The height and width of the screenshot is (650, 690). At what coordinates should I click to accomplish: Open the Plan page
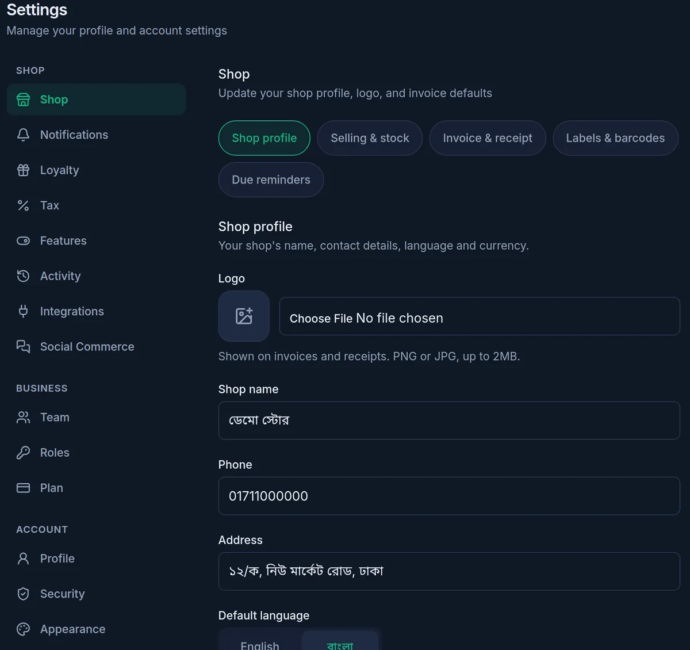coord(96,488)
